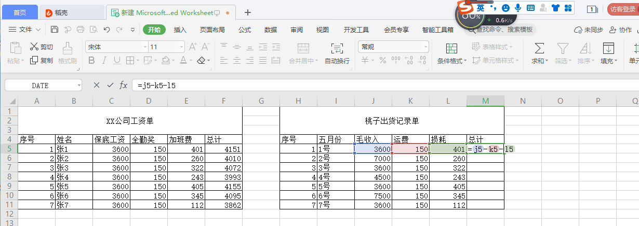
Task: Decrease font size with A- icon
Action: (x=205, y=47)
